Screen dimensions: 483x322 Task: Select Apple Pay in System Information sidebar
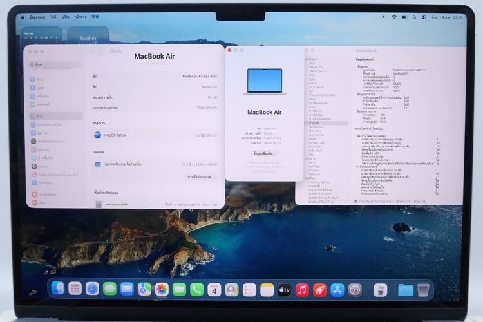click(316, 67)
